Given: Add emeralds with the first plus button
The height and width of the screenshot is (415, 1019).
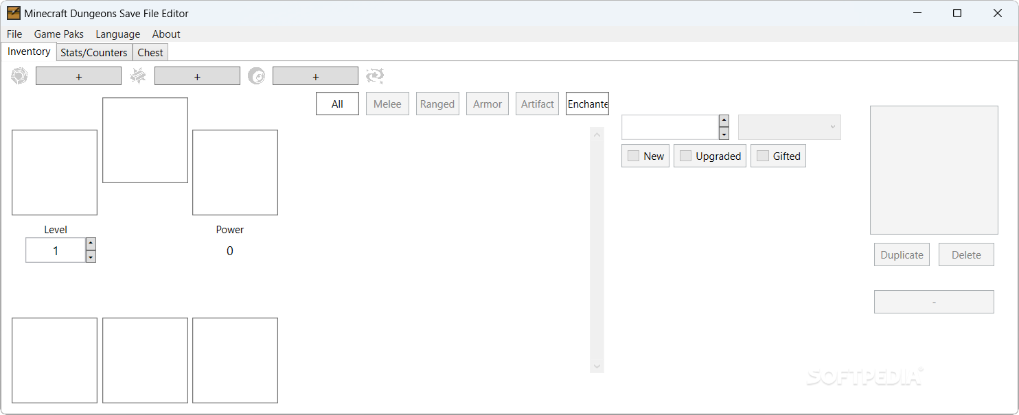Looking at the screenshot, I should [x=78, y=76].
